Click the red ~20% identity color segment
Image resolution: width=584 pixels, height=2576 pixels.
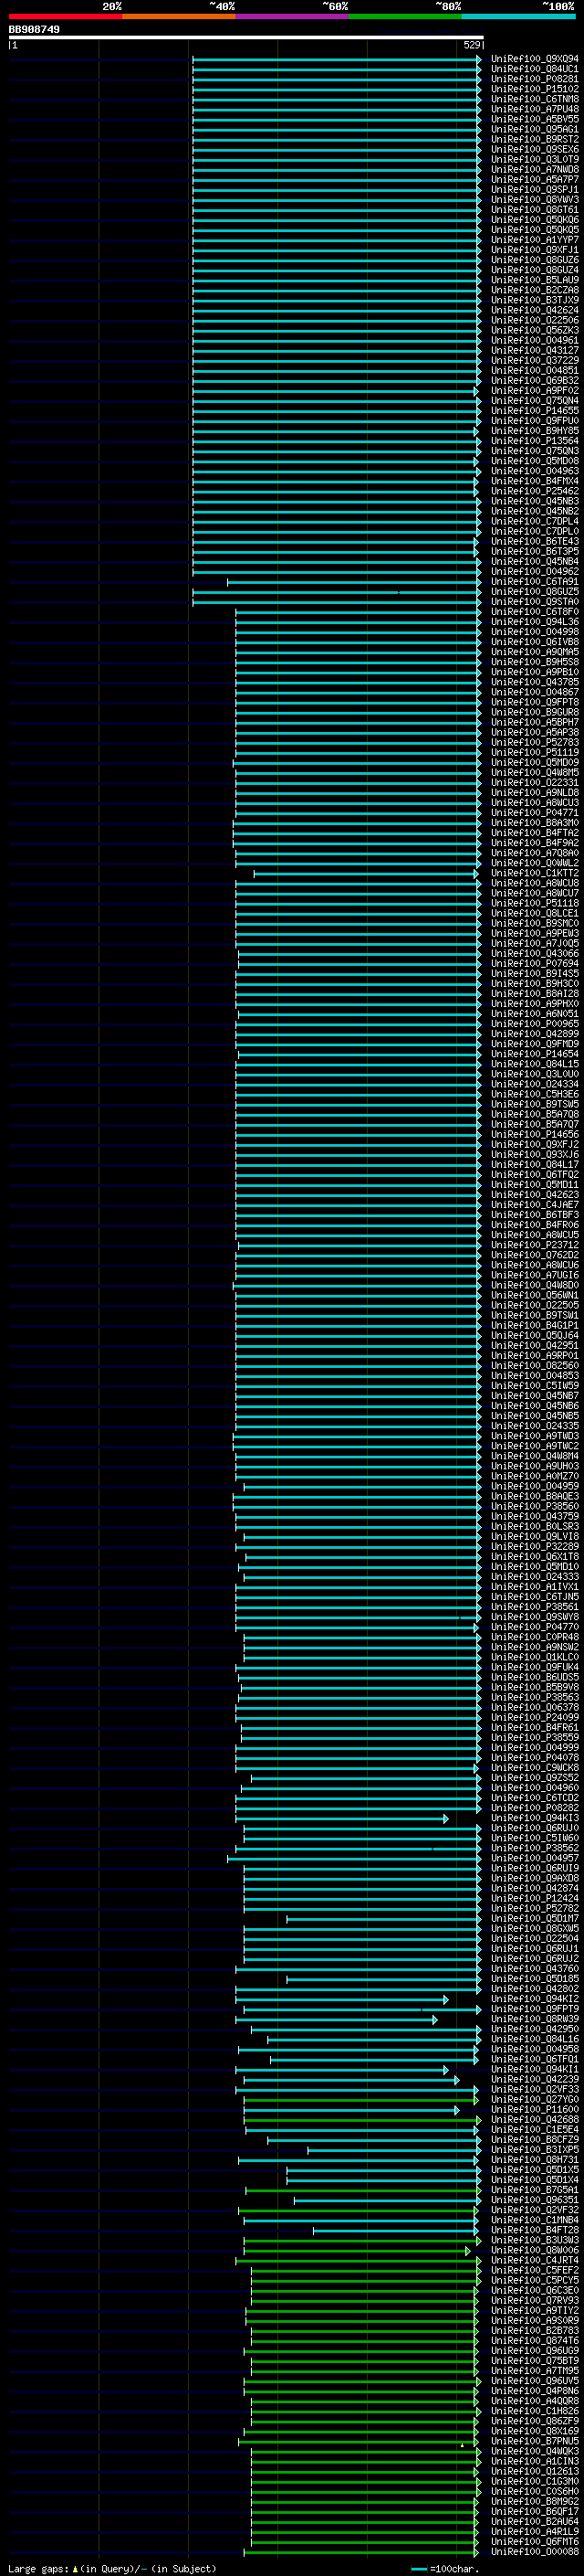(65, 16)
